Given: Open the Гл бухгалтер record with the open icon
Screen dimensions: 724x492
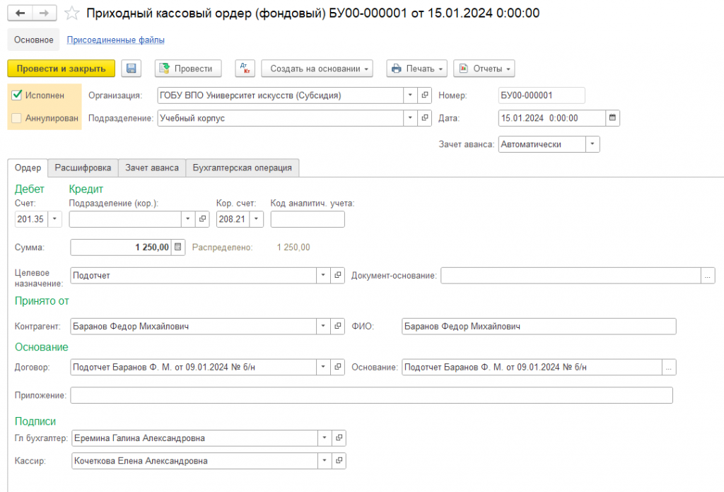Looking at the screenshot, I should 339,438.
